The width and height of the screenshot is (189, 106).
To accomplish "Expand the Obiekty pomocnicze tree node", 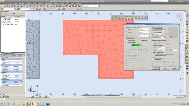I will 1,23.
